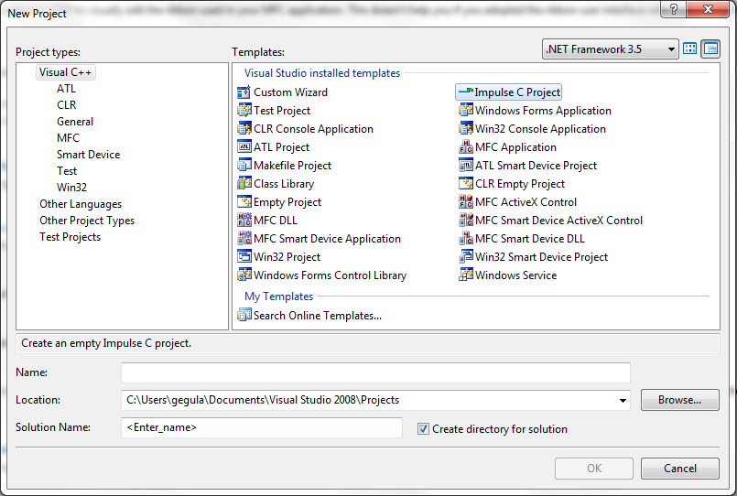737x496 pixels.
Task: Select ATL Smart Device Project icon
Action: [465, 166]
